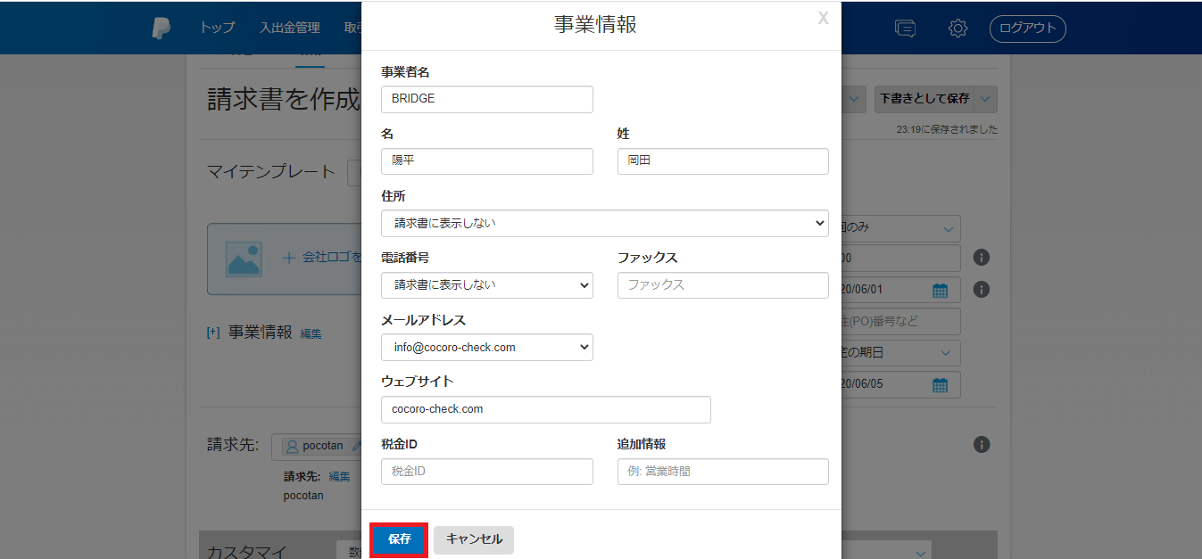Image resolution: width=1202 pixels, height=559 pixels.
Task: Open the messages icon in header
Action: (905, 29)
